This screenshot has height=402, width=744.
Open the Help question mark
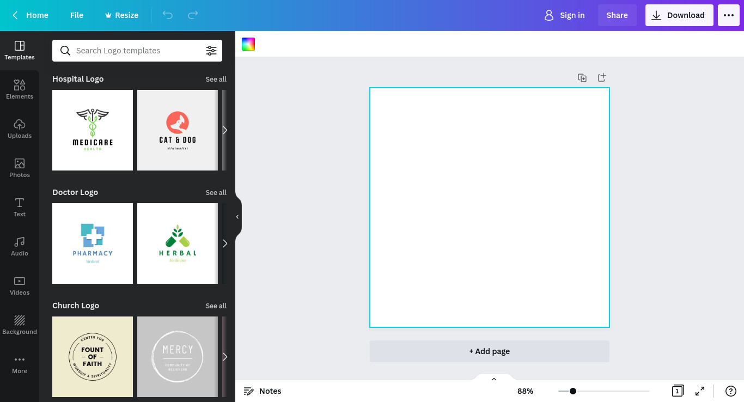coord(731,391)
